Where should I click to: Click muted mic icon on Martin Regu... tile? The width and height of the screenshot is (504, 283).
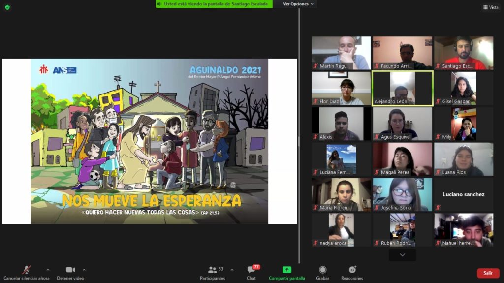coord(315,66)
